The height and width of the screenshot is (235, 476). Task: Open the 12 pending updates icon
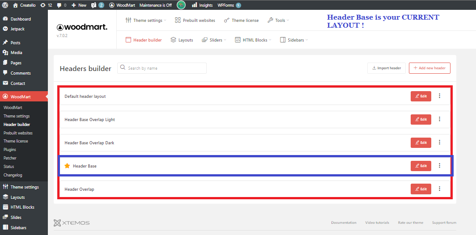tap(46, 5)
